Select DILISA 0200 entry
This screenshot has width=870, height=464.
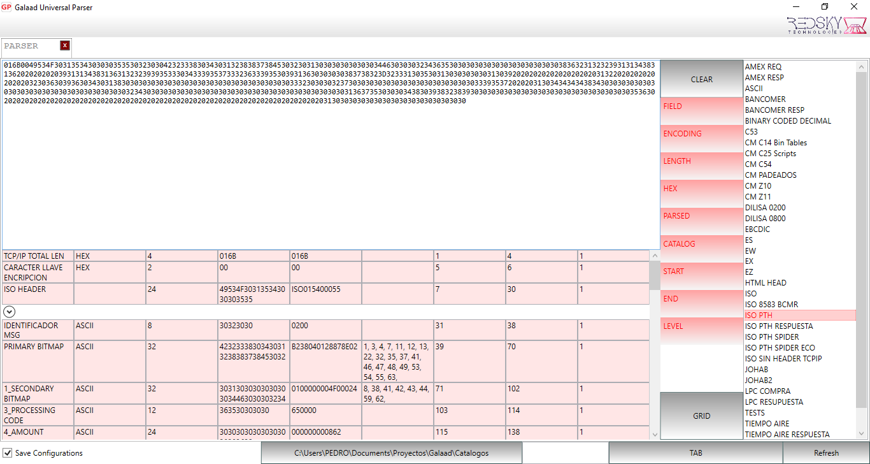765,208
